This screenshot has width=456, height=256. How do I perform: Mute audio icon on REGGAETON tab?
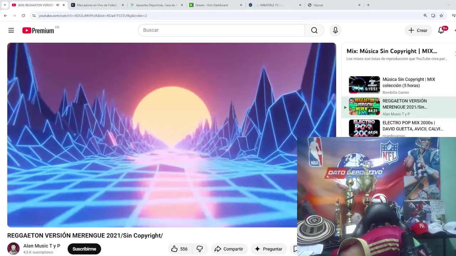(x=57, y=5)
